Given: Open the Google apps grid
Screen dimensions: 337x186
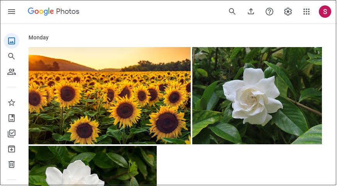Looking at the screenshot, I should coord(307,12).
